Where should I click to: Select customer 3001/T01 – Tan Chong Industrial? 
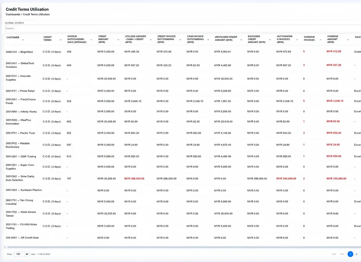[20, 202]
